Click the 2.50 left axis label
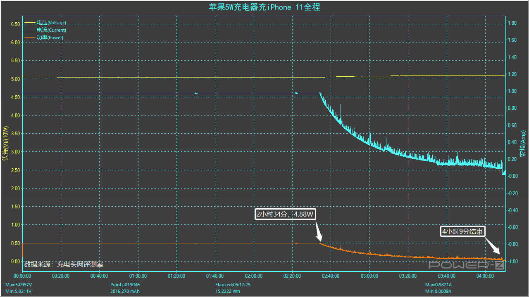This screenshot has height=297, width=529. (x=15, y=170)
